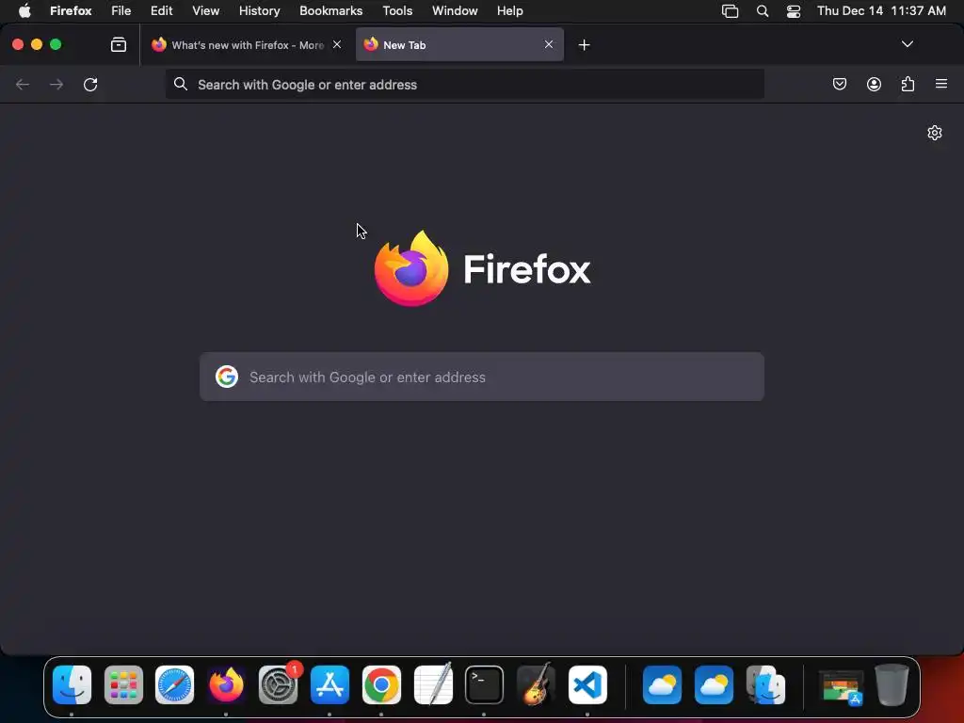Open the Save to Pocket button
Screen dimensions: 964x723
[x=839, y=84]
